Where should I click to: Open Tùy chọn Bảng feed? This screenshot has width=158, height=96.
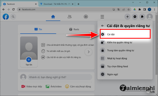pos(125,67)
